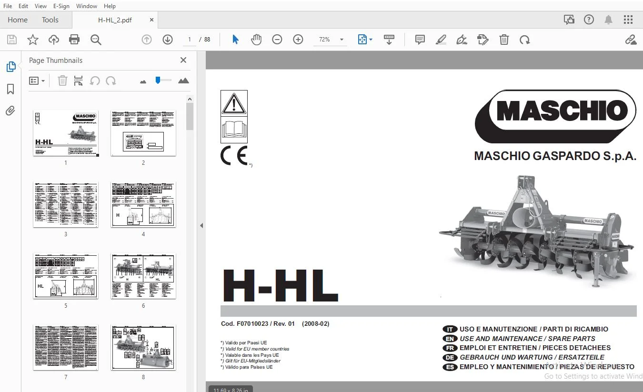
Task: Zoom in with the plus button
Action: pos(298,40)
